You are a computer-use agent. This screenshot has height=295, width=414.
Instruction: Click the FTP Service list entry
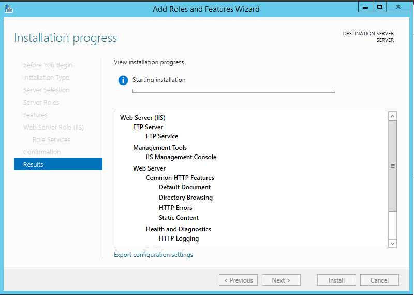162,136
